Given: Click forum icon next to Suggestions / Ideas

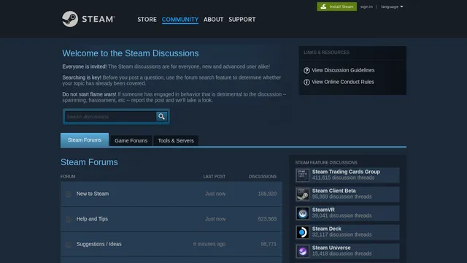Looking at the screenshot, I should tap(68, 245).
